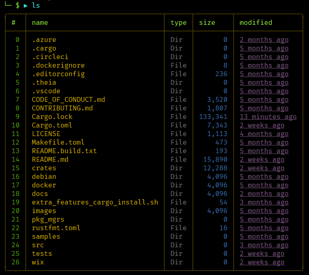Click the '#' index column header

(13, 23)
